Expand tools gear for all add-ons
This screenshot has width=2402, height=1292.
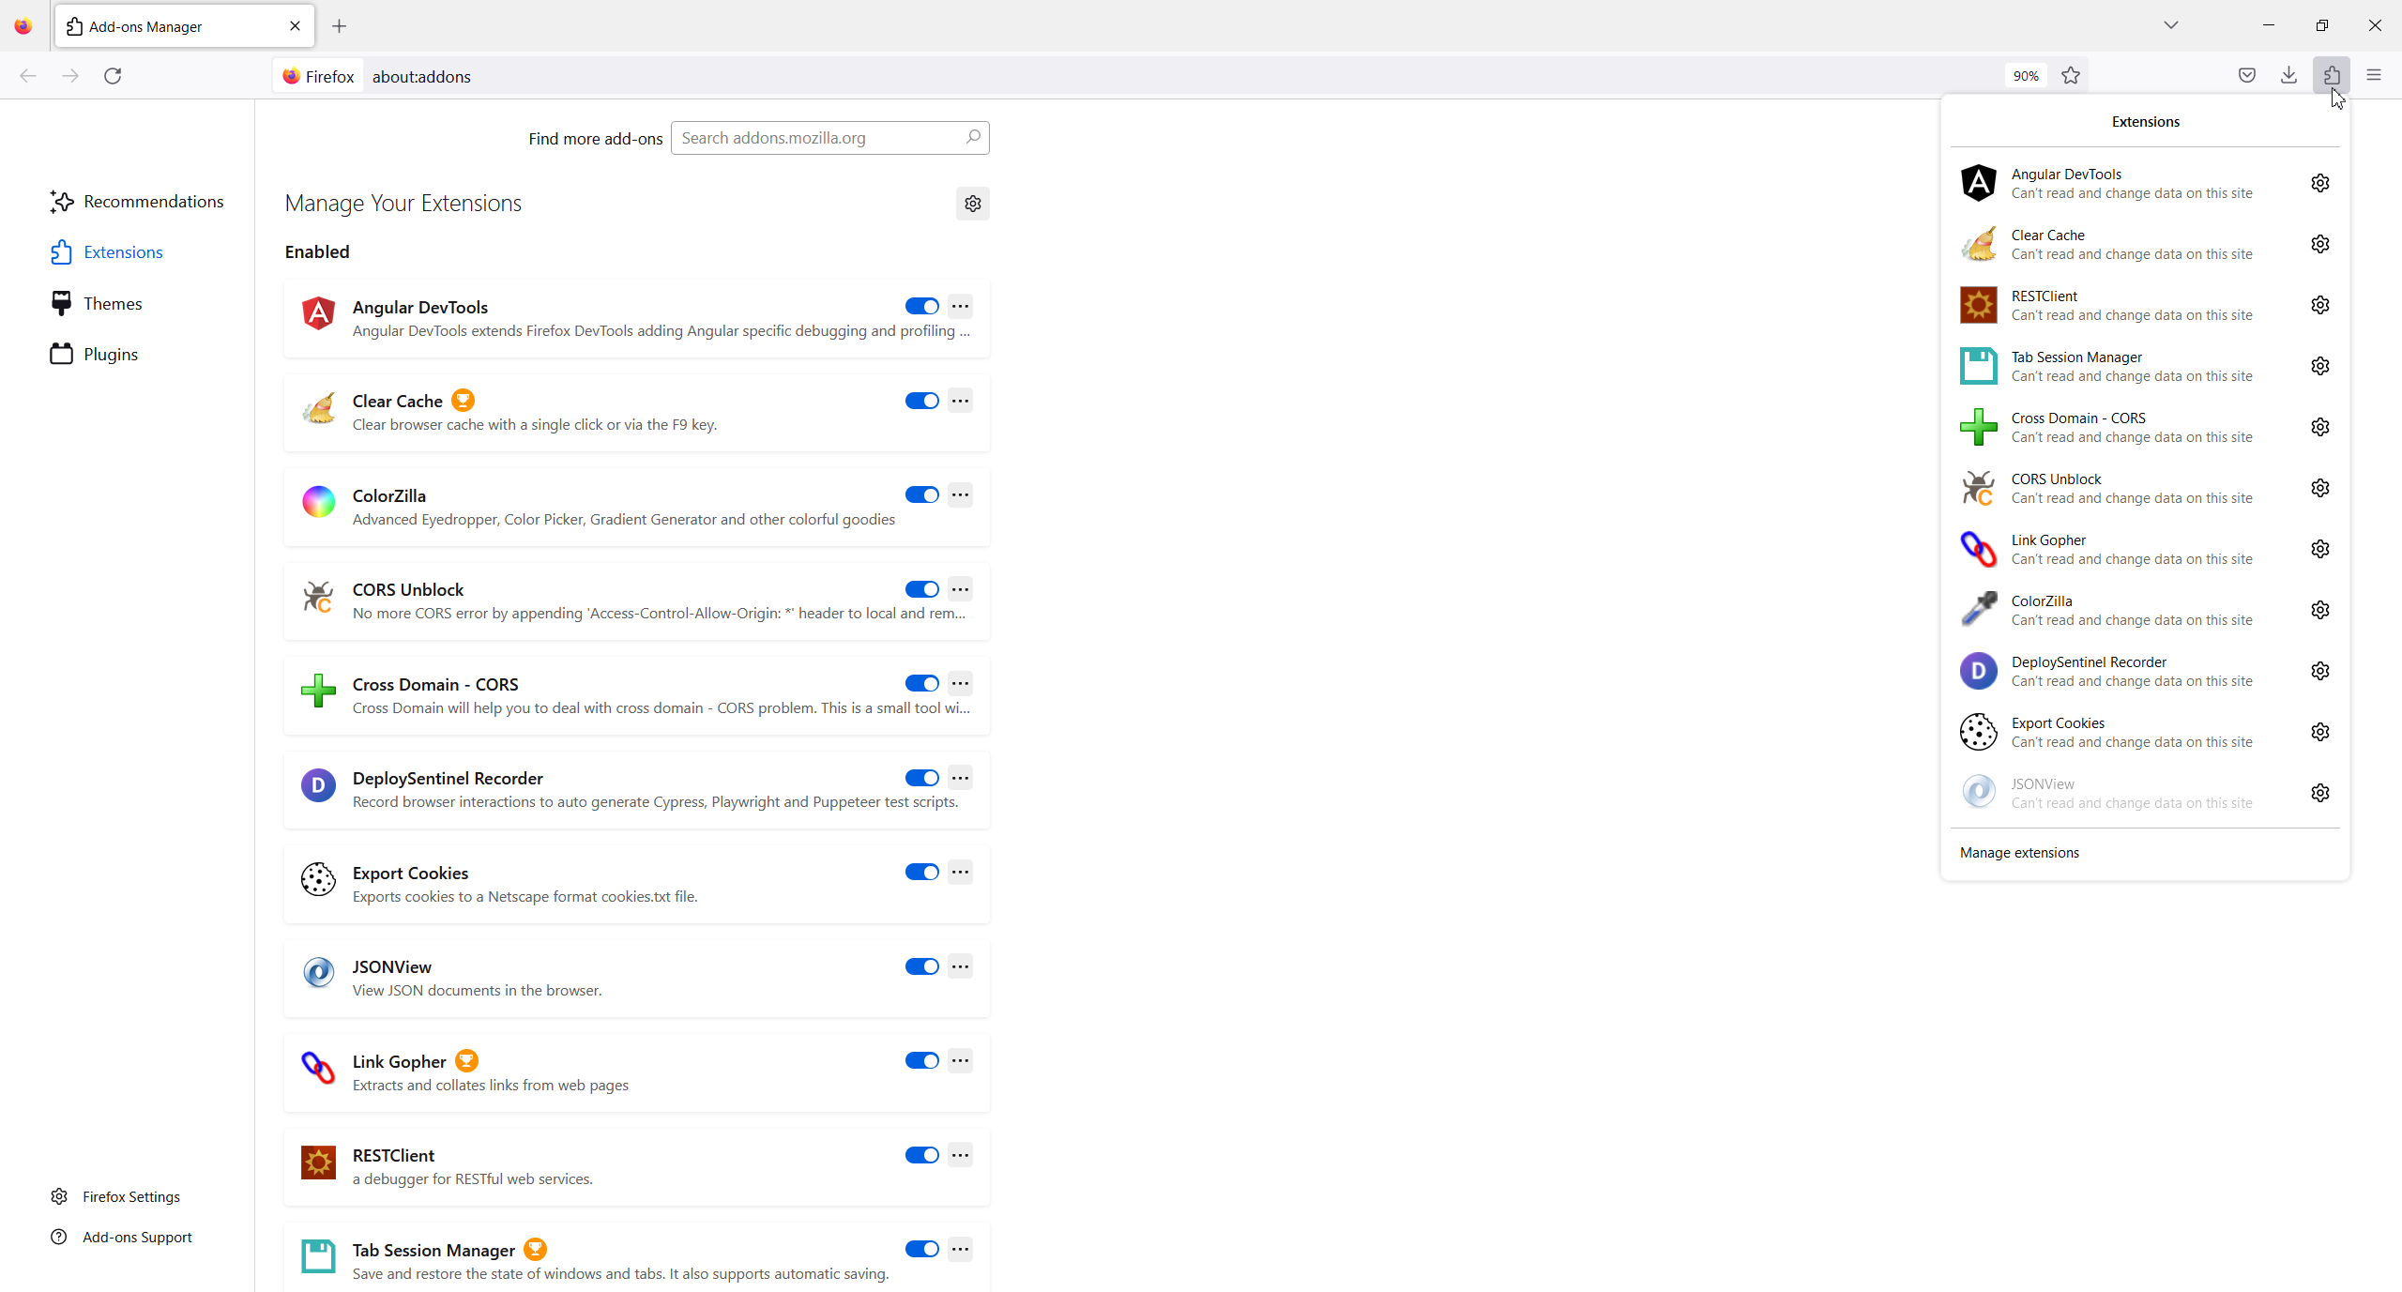(972, 204)
